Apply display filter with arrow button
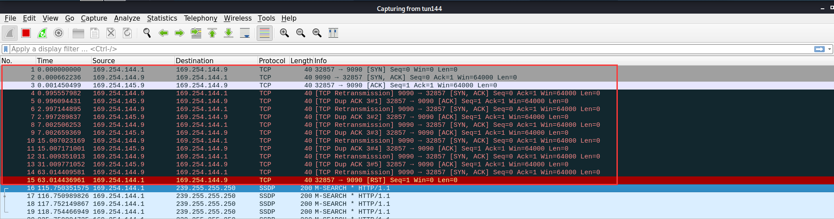The height and width of the screenshot is (219, 834). coord(819,49)
